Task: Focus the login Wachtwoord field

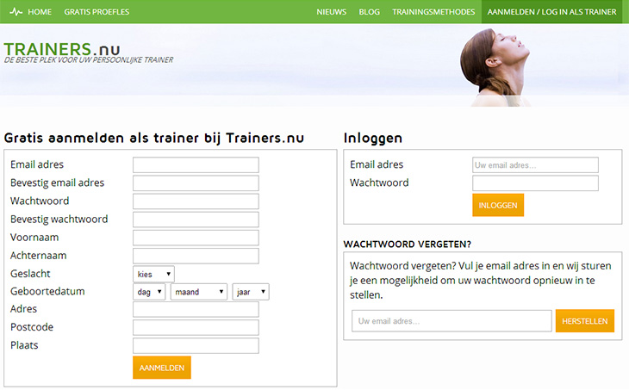Action: pyautogui.click(x=535, y=183)
